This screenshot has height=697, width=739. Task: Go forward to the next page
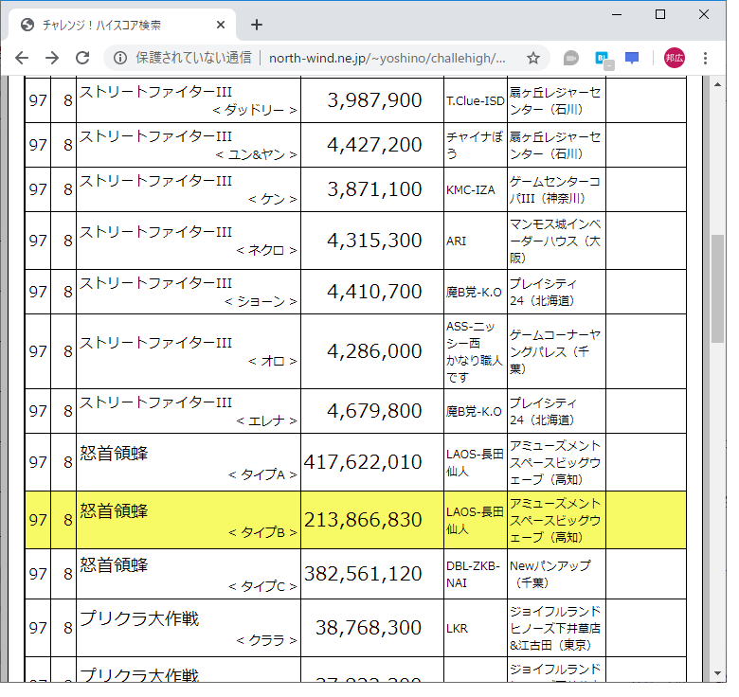[52, 58]
